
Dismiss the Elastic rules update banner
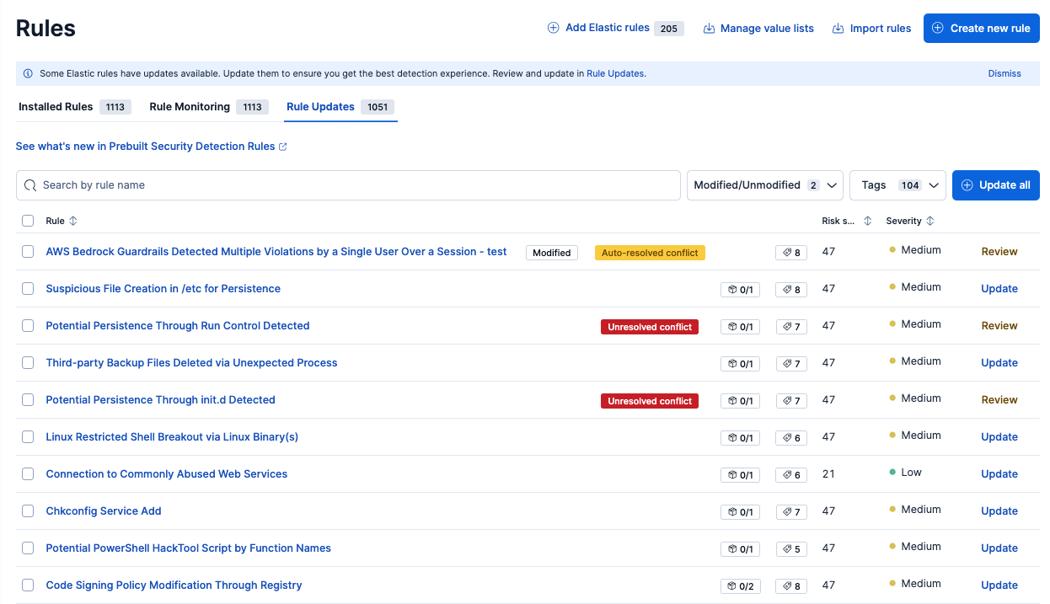coord(1004,73)
